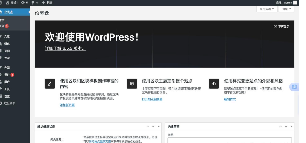Click the 仪表盘 page heading
The image size is (306, 143).
click(42, 13)
